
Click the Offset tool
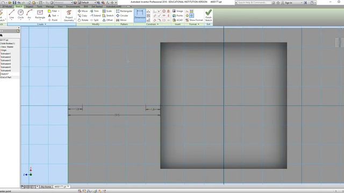107,20
